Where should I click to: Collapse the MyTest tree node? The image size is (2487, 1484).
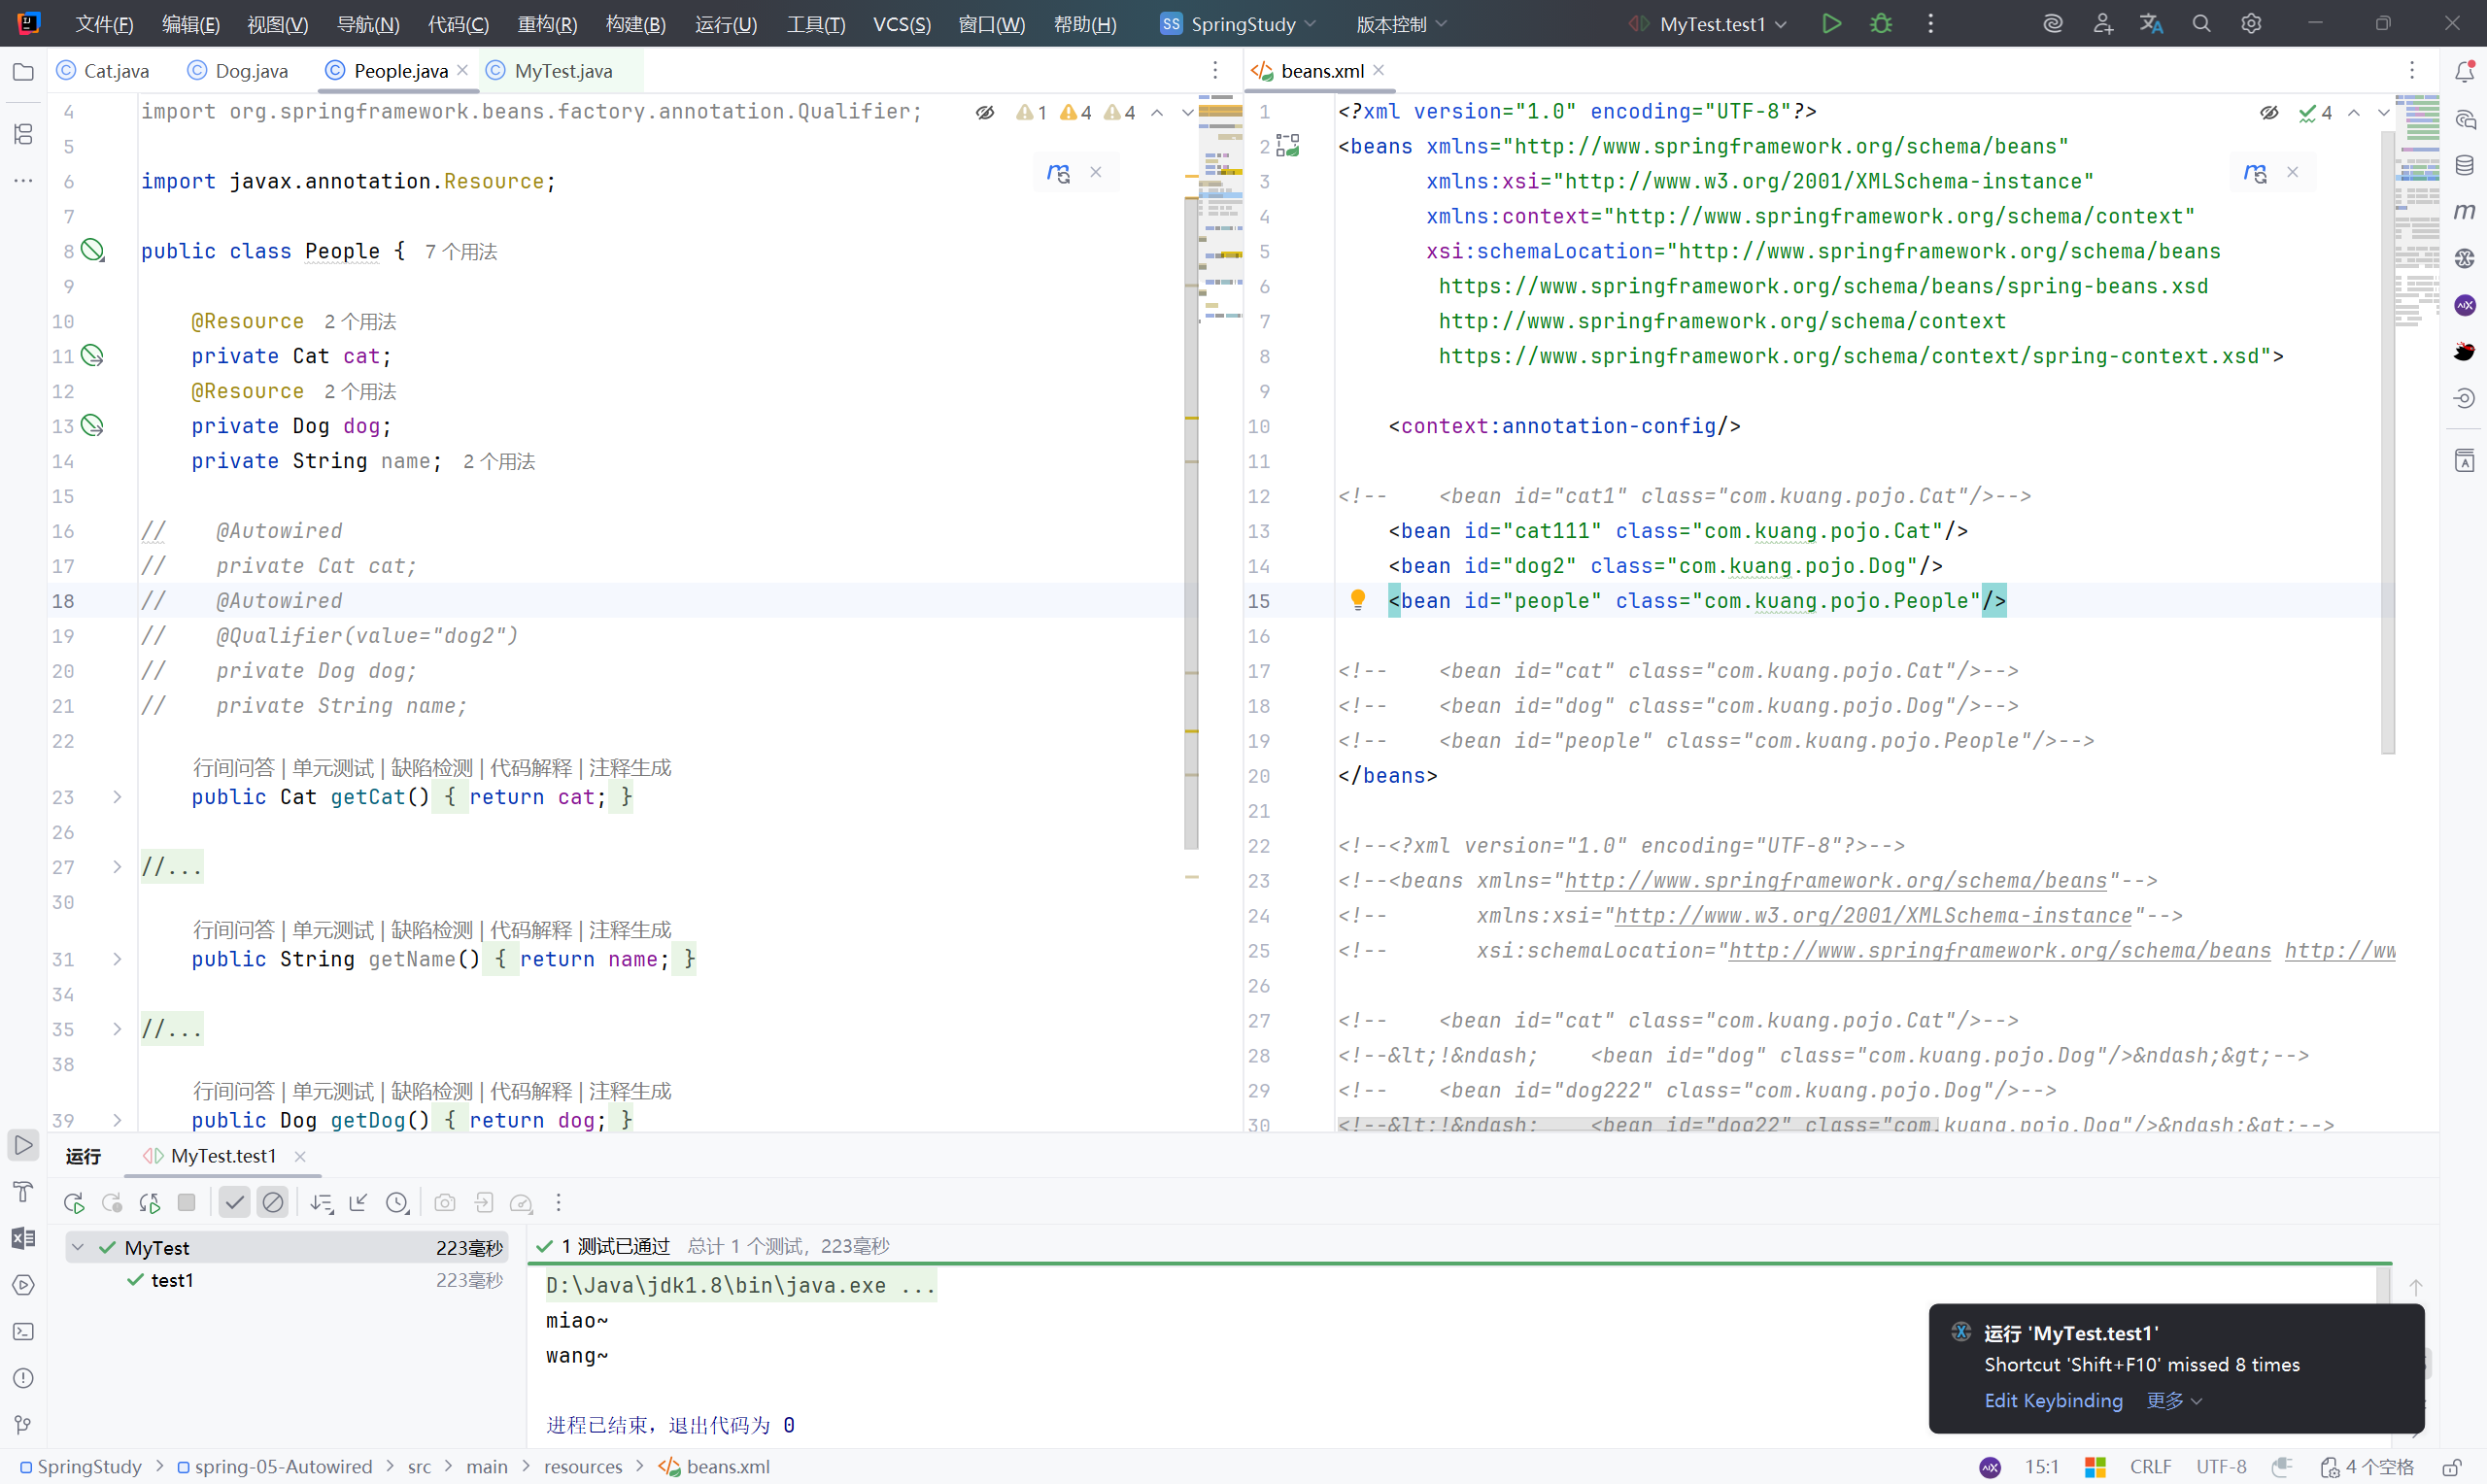tap(78, 1248)
